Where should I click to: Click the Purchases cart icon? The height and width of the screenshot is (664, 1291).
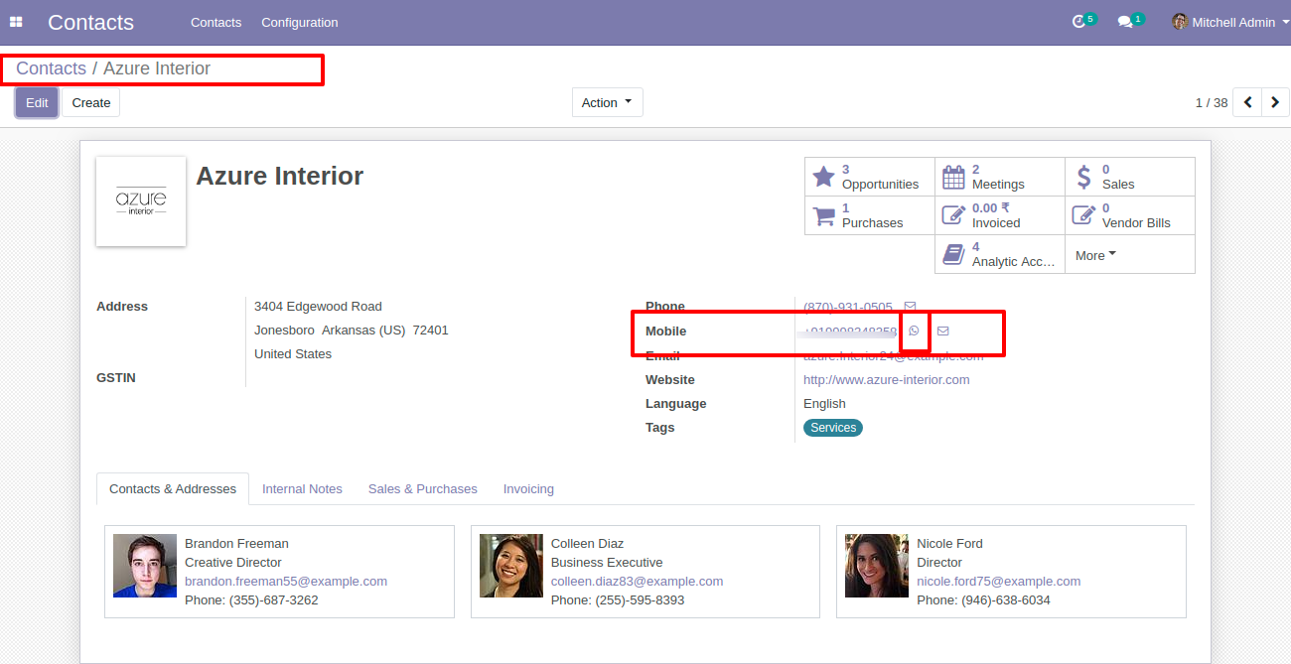[823, 215]
